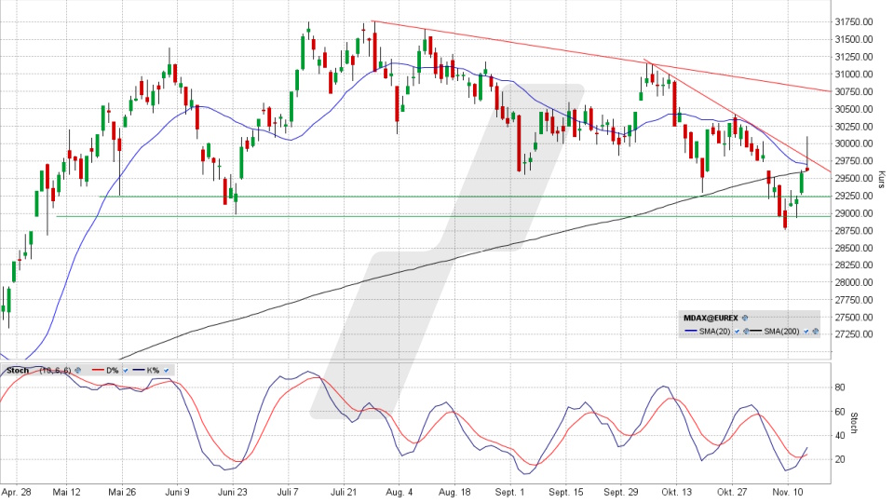Open settings icon next to MDAX@EUREX

745,318
